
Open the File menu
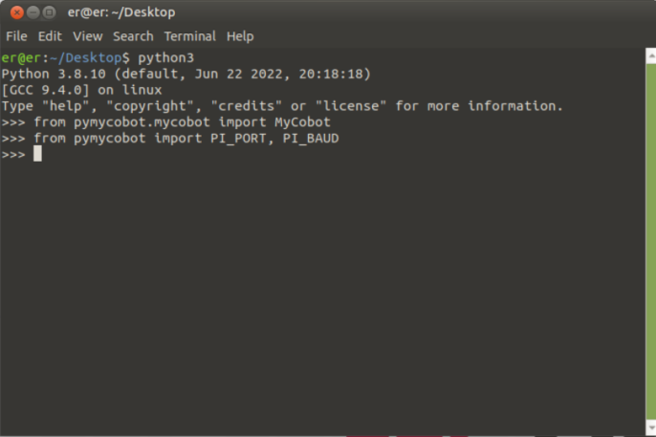[16, 36]
